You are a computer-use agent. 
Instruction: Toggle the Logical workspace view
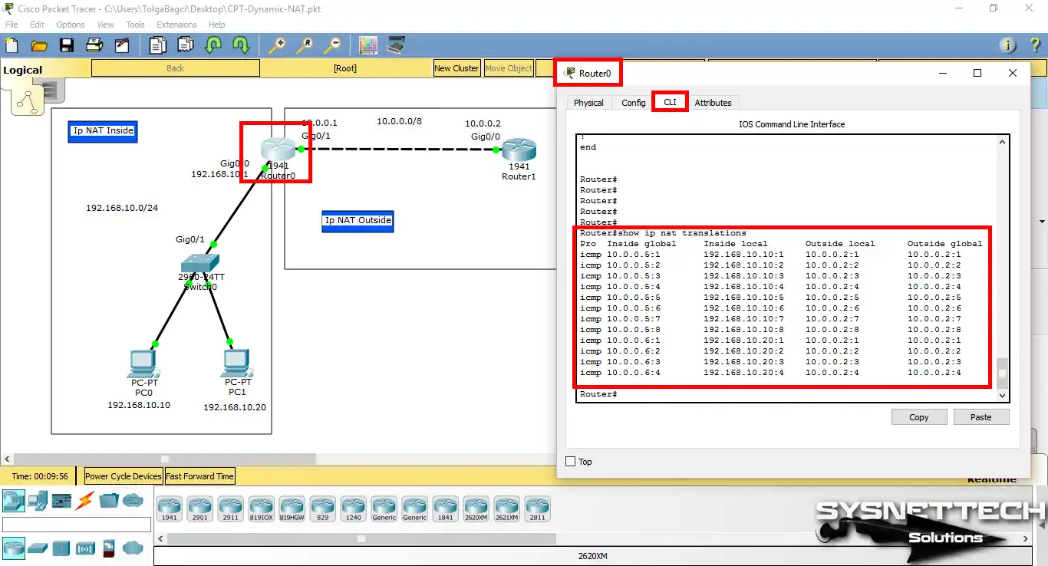[23, 69]
